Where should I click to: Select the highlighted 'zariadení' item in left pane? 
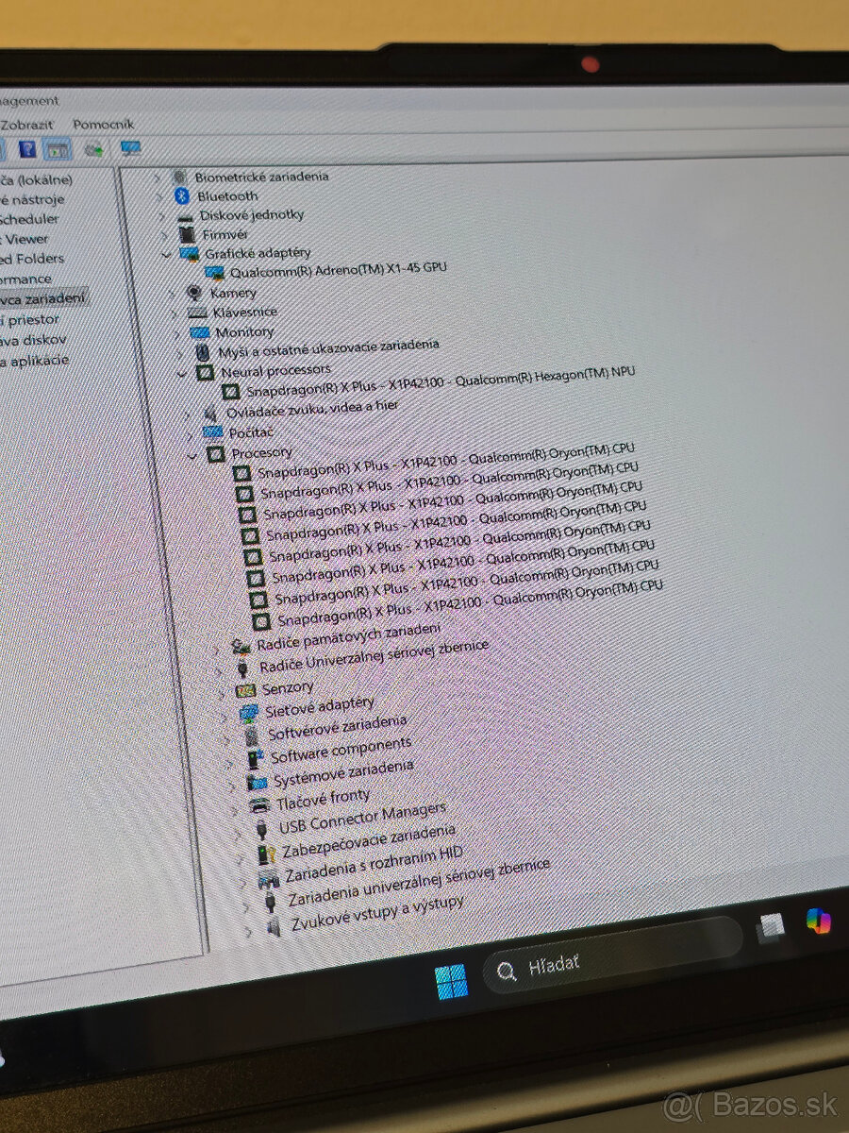tap(44, 298)
